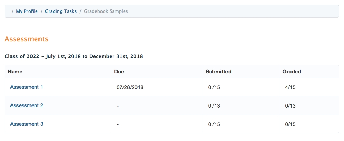Click the Name column header
Screen dimensions: 344x141
click(15, 72)
